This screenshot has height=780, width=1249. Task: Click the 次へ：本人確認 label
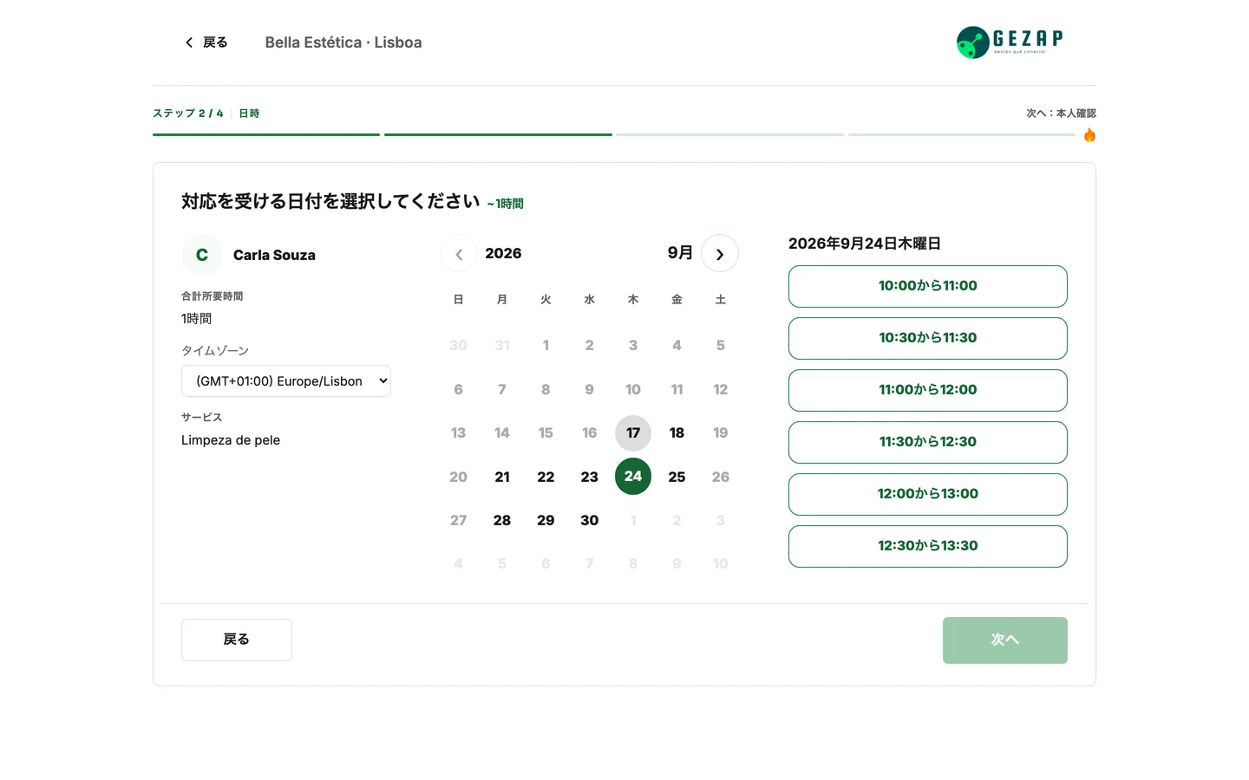click(x=1061, y=114)
